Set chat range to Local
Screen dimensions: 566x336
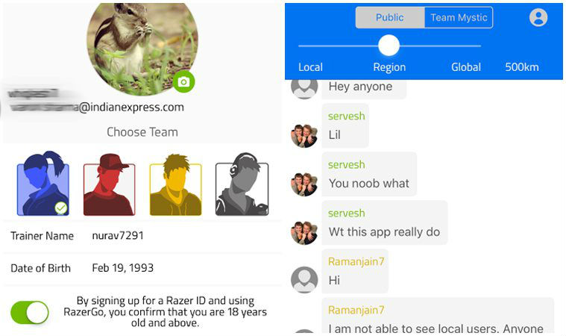pyautogui.click(x=310, y=67)
